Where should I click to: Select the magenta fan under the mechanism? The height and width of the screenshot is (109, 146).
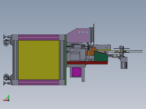coord(76,72)
